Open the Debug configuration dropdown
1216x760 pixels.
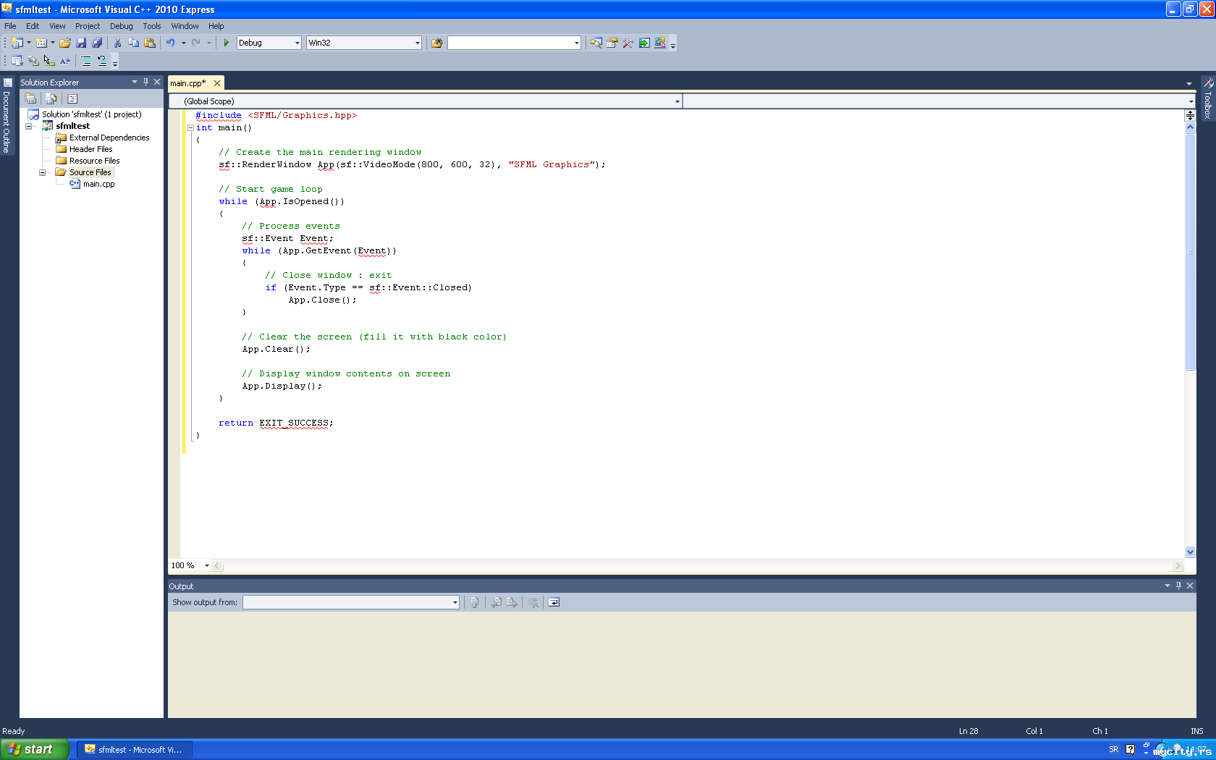(x=297, y=43)
